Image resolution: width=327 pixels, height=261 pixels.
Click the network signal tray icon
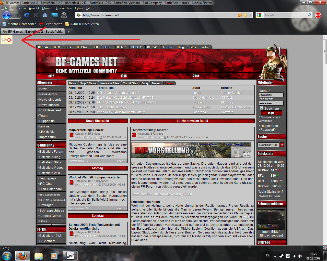(x=294, y=256)
